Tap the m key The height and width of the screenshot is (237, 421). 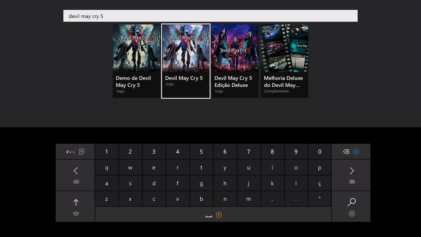[249, 199]
